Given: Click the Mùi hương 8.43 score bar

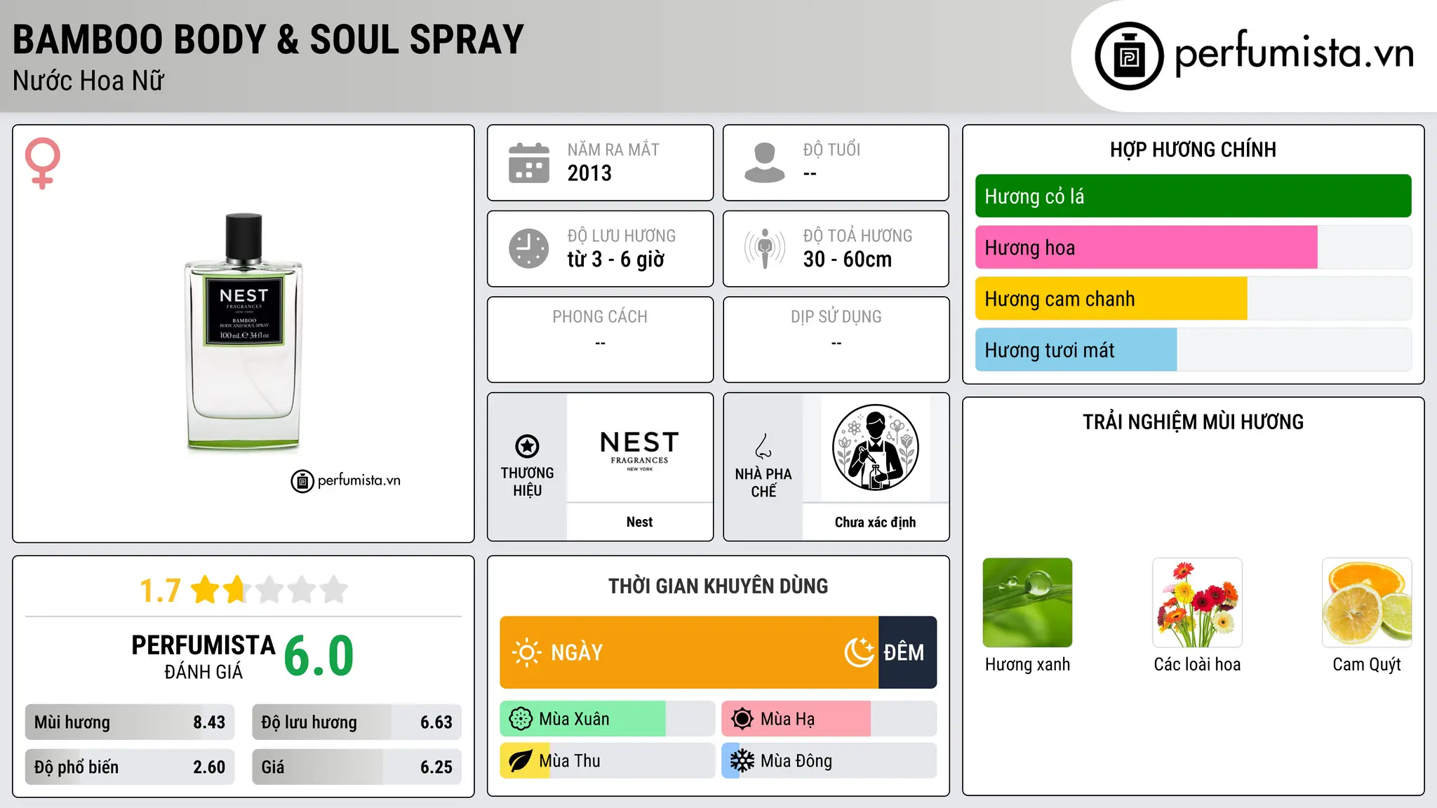Looking at the screenshot, I should (x=130, y=722).
